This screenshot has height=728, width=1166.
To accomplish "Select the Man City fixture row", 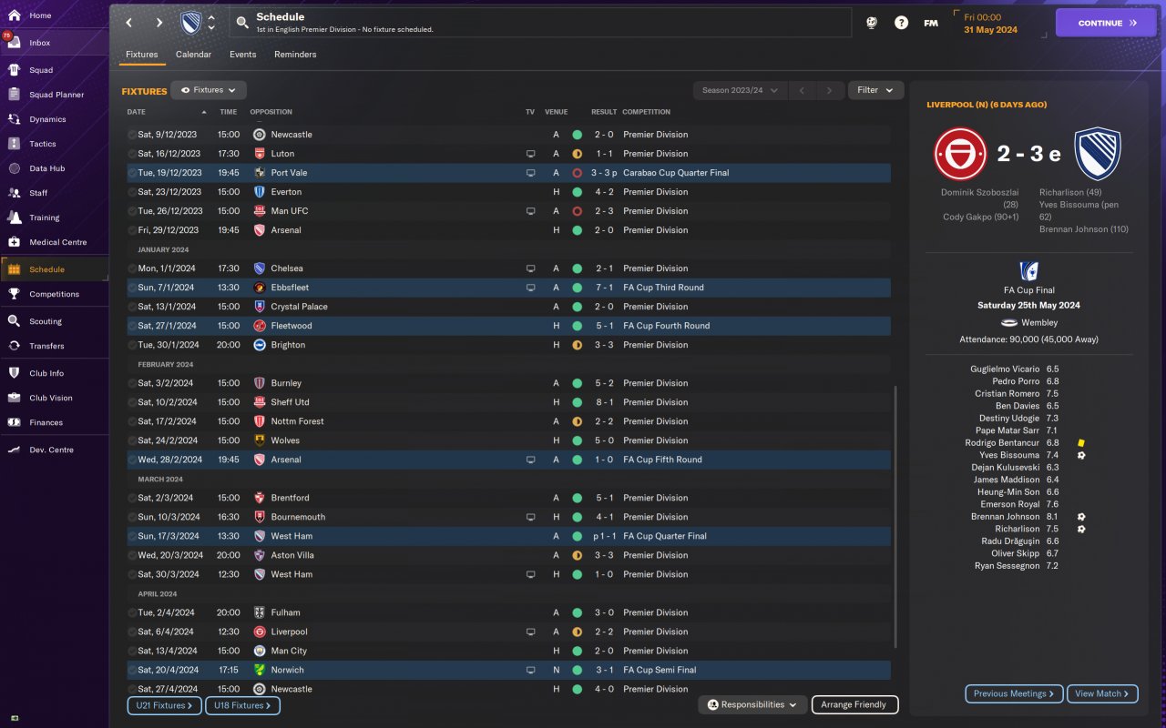I will pos(508,651).
